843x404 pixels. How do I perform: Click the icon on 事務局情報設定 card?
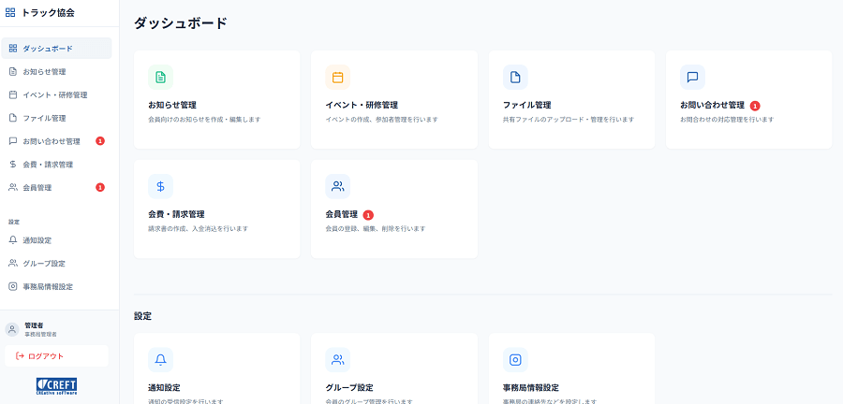514,360
